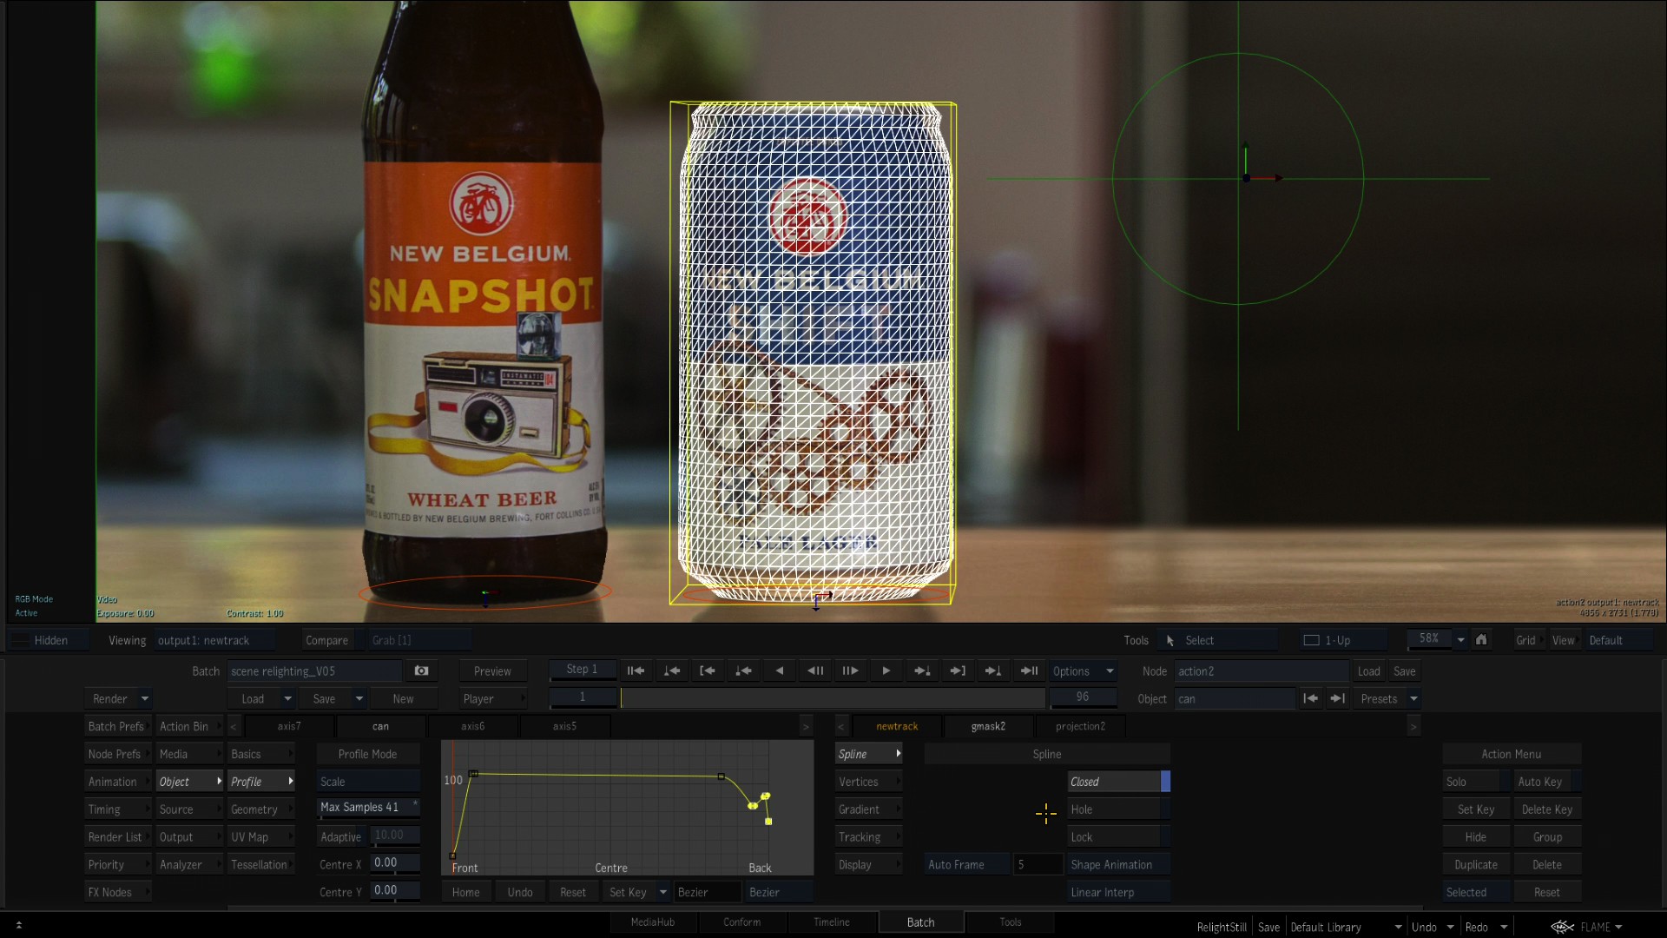Click Home below the profile curve
This screenshot has height=938, width=1667.
pos(465,892)
